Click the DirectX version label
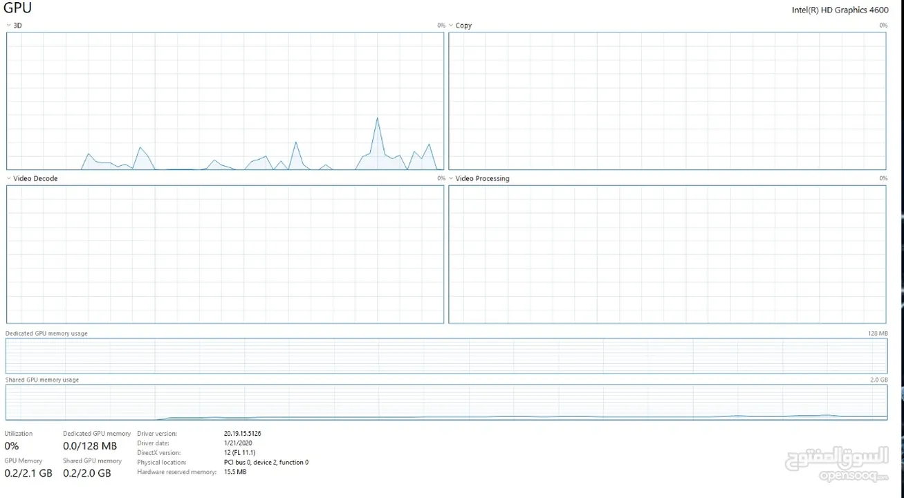 158,452
